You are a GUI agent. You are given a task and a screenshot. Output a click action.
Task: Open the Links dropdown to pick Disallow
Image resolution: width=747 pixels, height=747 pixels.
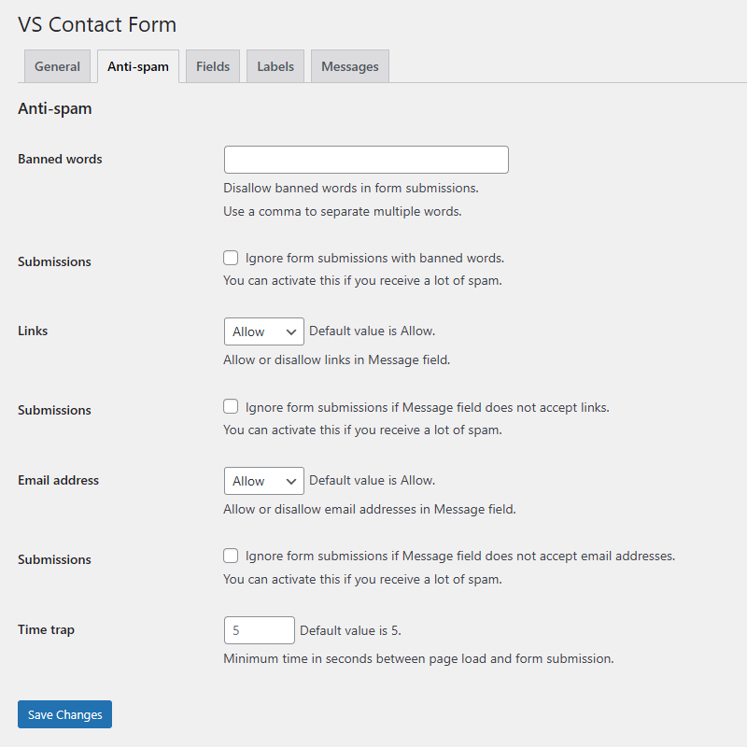coord(263,331)
